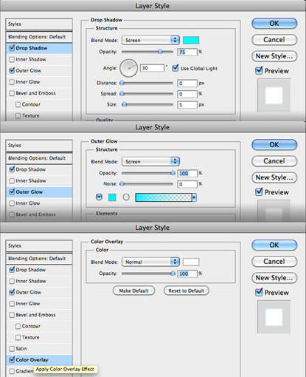Open Drop Shadow Blend Mode Screen dropdown

point(150,40)
